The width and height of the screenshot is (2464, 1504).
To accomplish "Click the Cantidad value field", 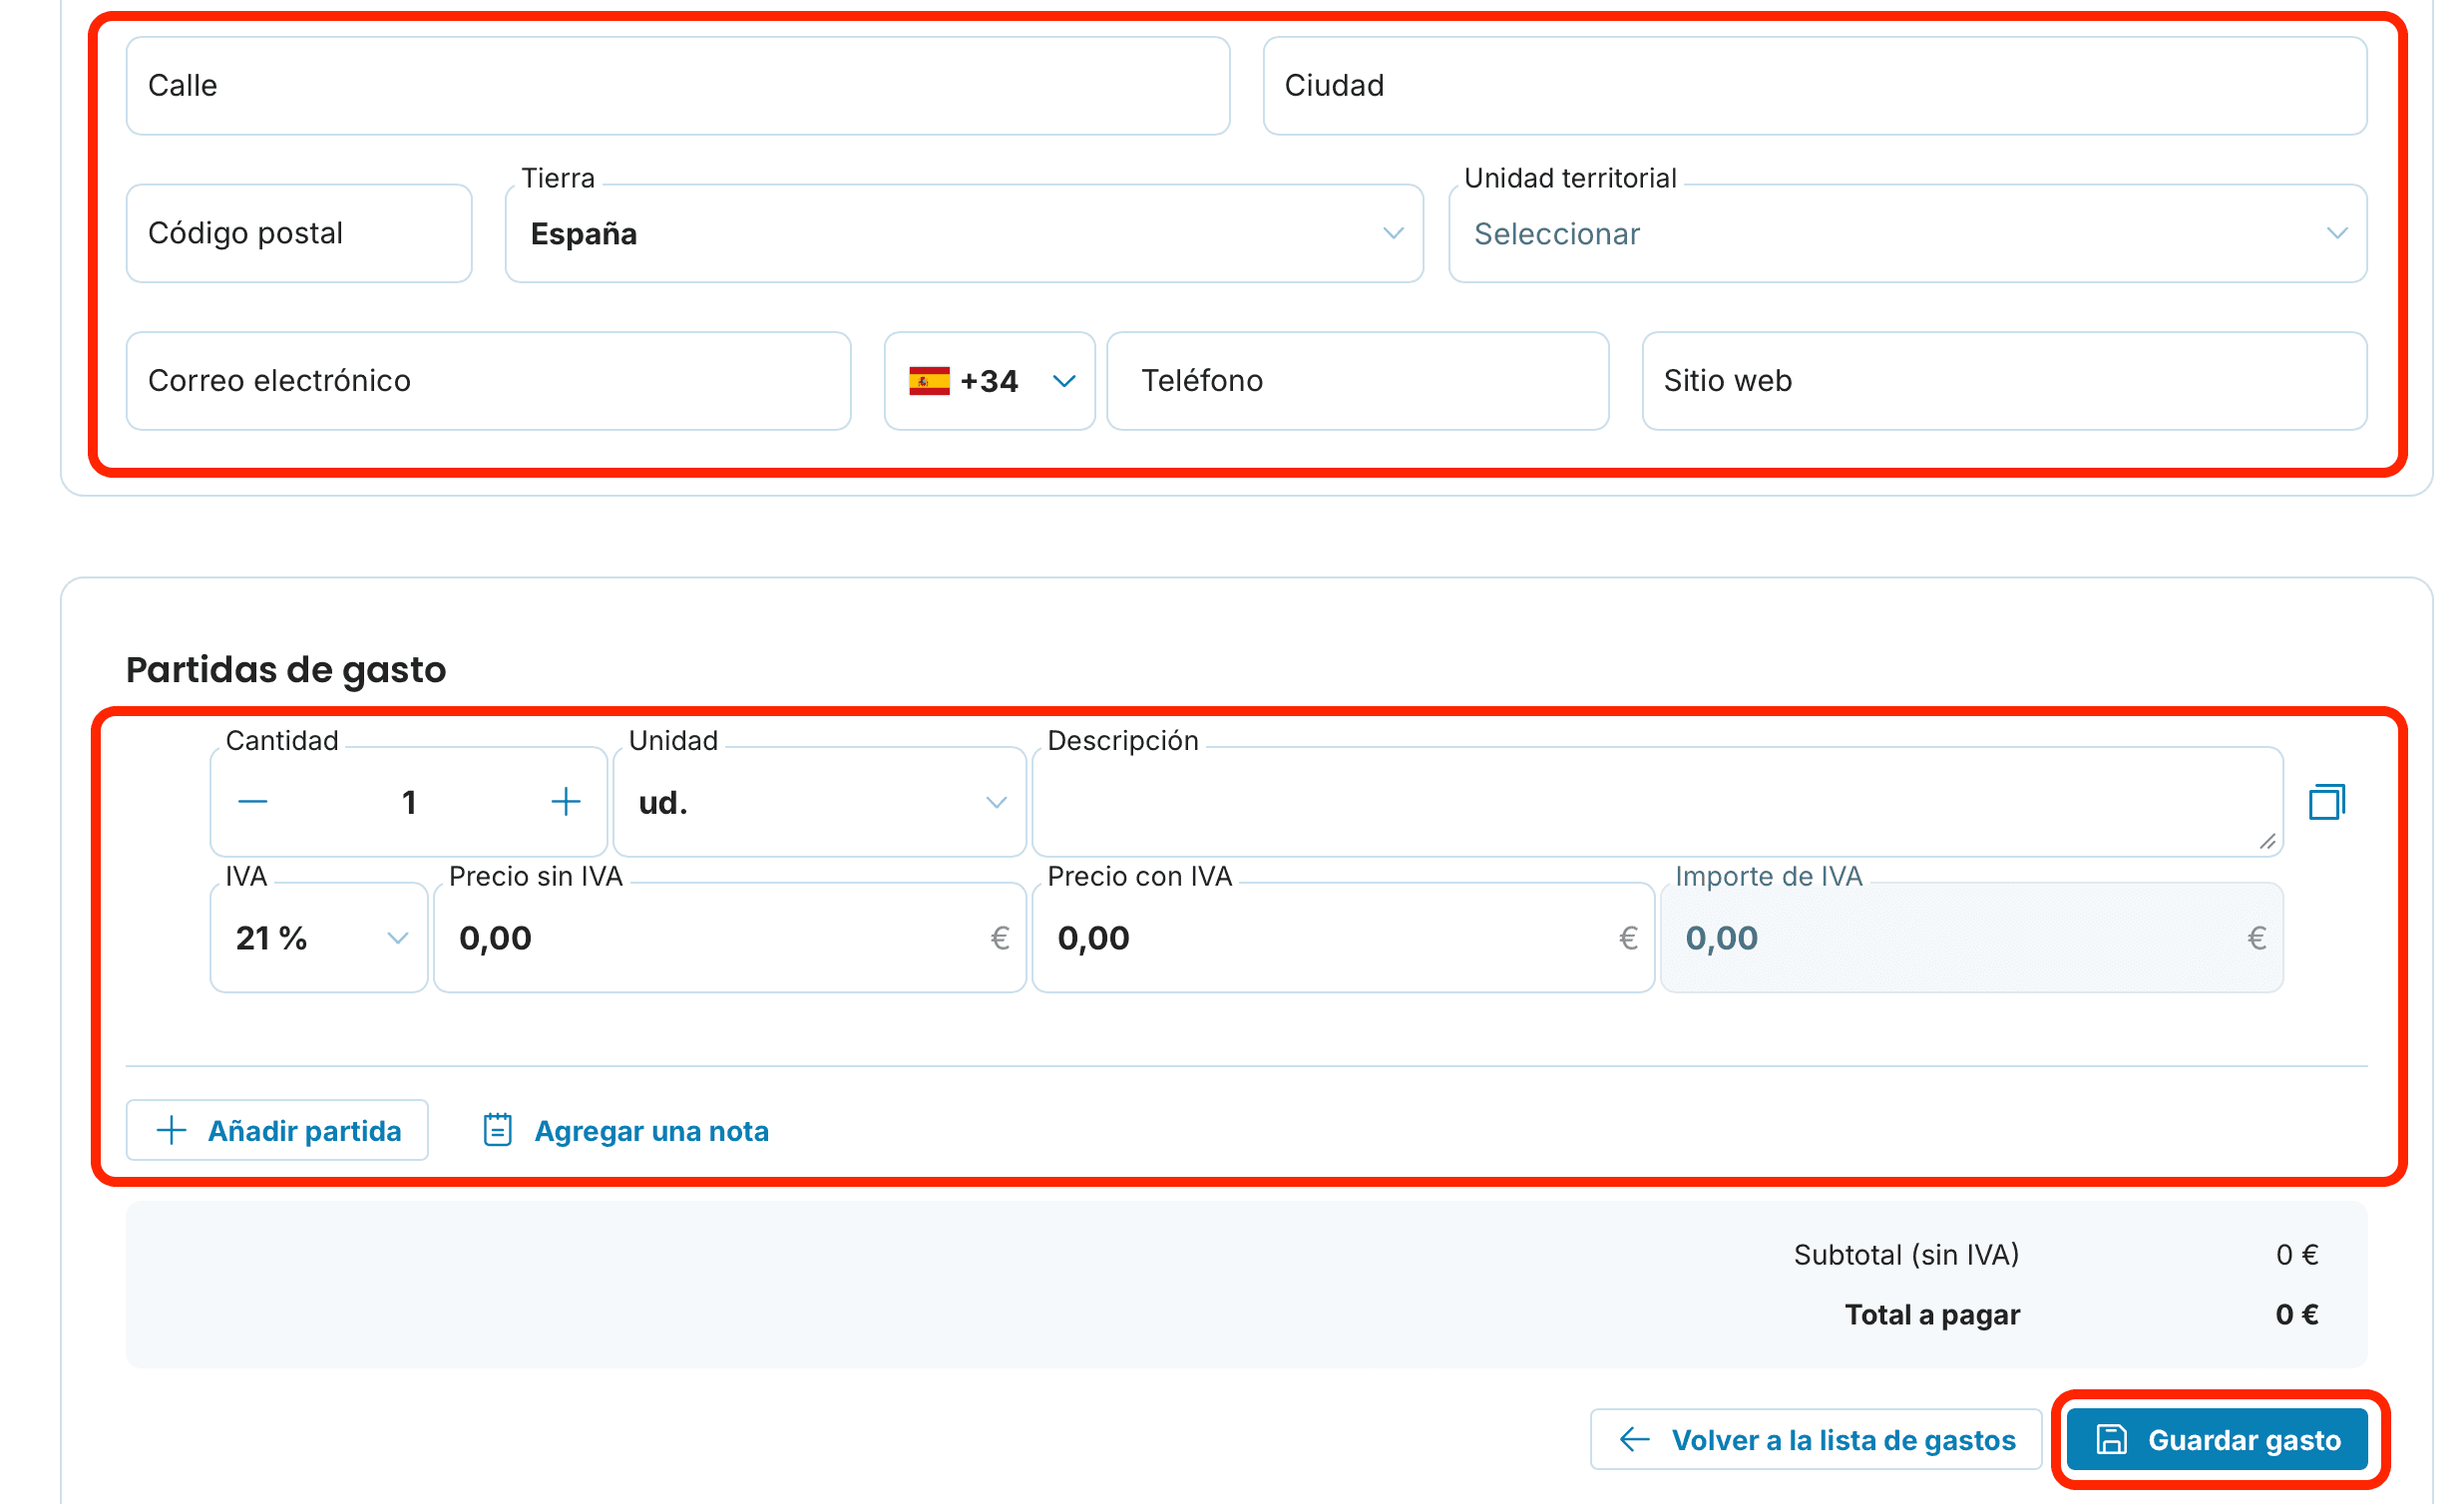I will coord(409,802).
